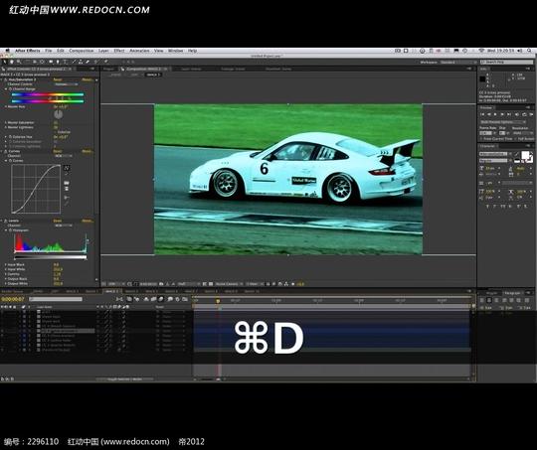Click About for the Hue/Saturation effect

click(x=87, y=79)
